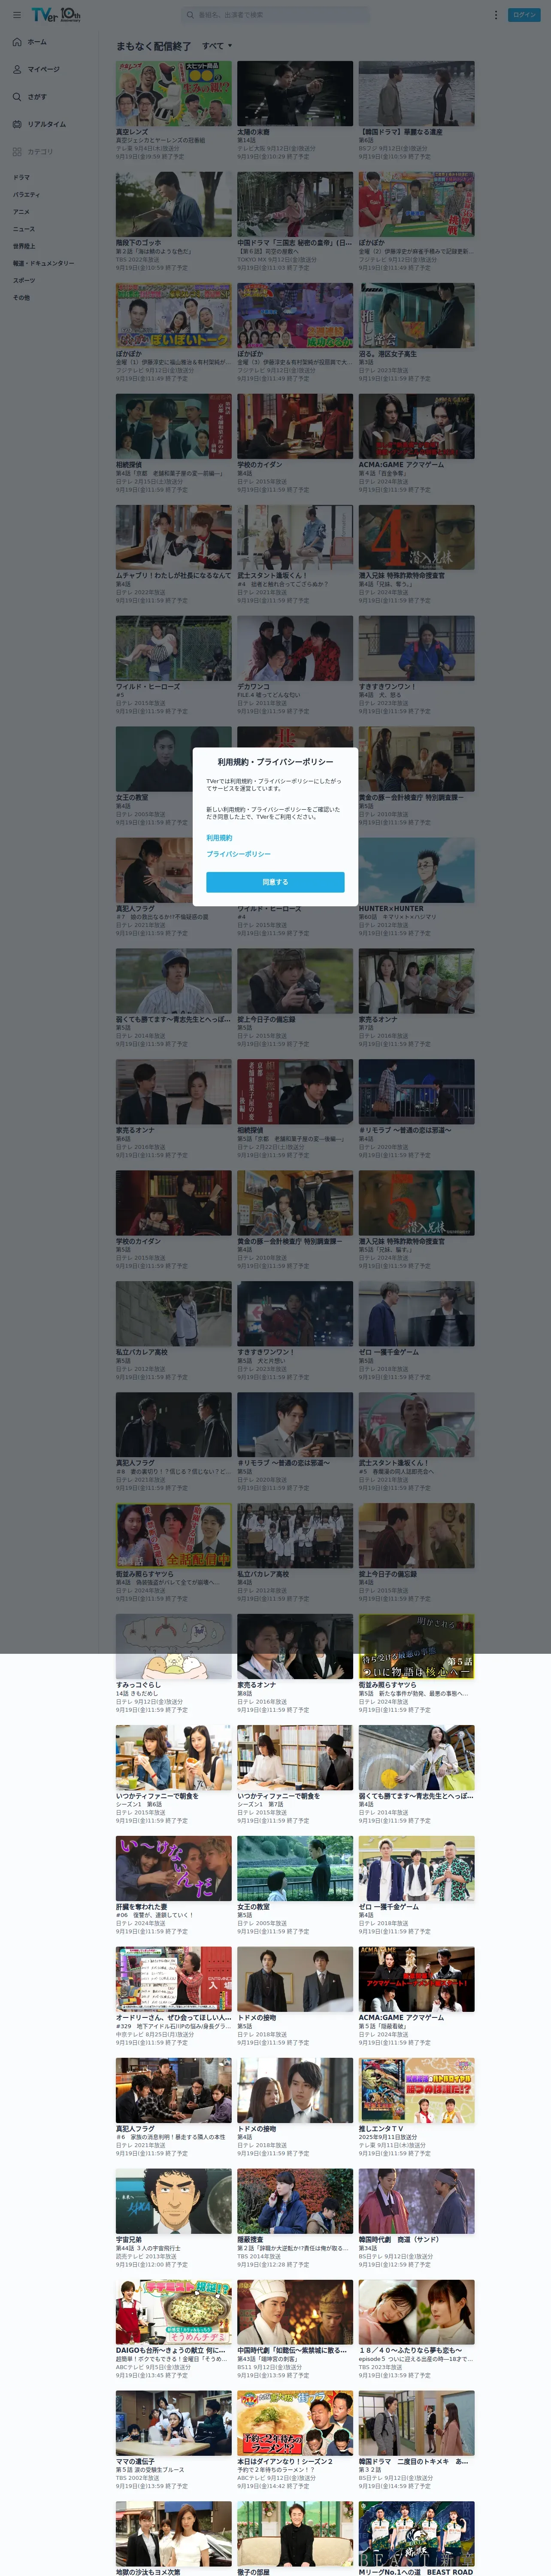Click the リアルタイム calendar icon
The height and width of the screenshot is (2576, 551).
click(17, 124)
